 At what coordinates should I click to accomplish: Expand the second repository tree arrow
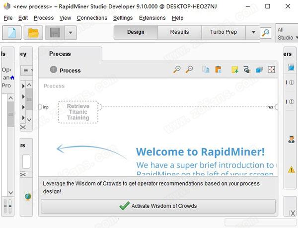point(23,96)
